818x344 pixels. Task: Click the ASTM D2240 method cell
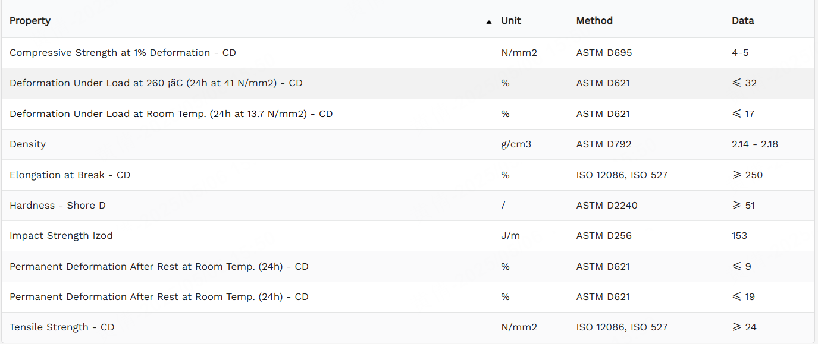pyautogui.click(x=607, y=206)
